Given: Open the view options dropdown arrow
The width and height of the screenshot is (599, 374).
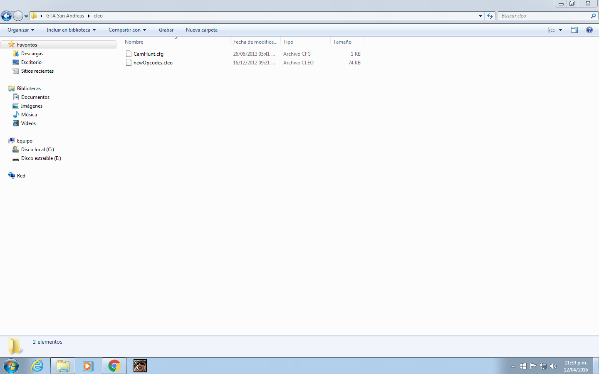Looking at the screenshot, I should [x=560, y=30].
